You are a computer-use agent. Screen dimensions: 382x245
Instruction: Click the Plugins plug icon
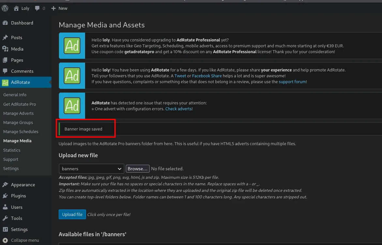5,196
